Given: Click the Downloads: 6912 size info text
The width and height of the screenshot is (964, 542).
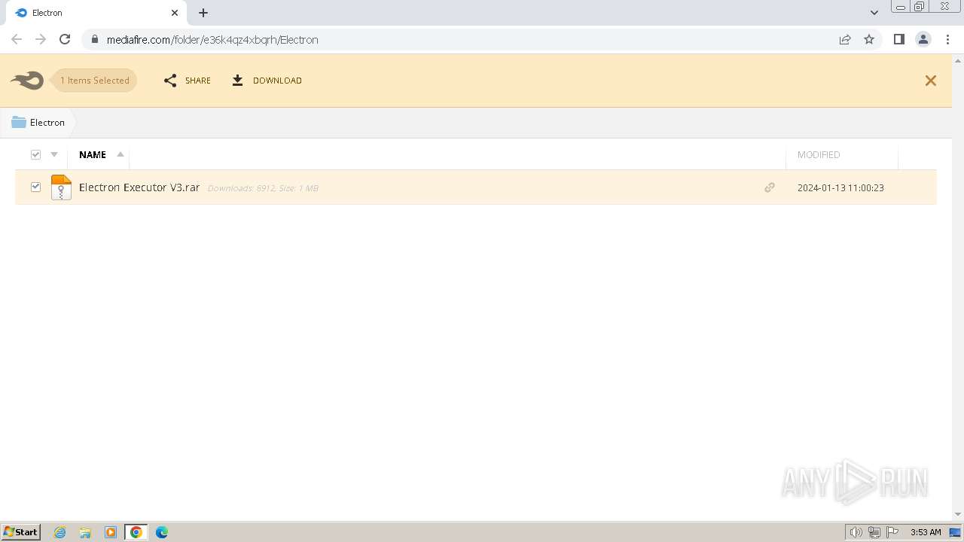Looking at the screenshot, I should point(263,188).
